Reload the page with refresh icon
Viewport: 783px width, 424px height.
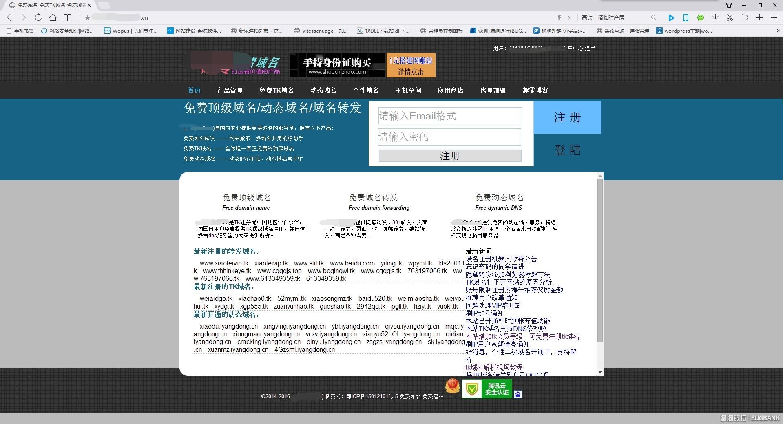(38, 18)
